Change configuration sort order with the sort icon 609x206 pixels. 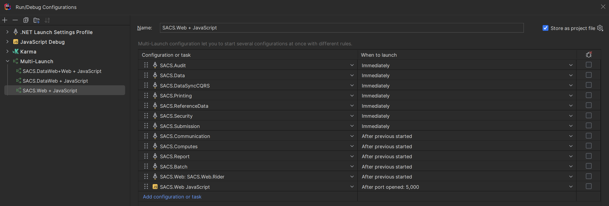coord(47,20)
